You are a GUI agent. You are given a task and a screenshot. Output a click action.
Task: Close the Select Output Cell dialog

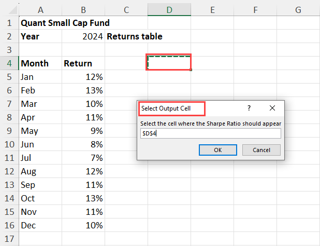[x=272, y=108]
